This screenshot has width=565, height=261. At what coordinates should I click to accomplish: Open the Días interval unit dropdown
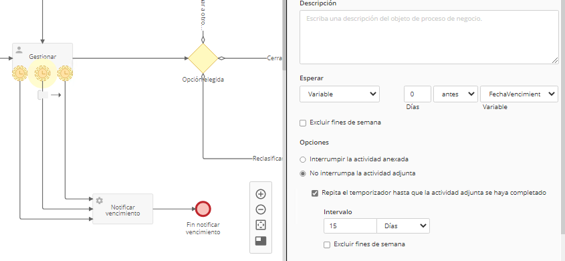(x=403, y=226)
